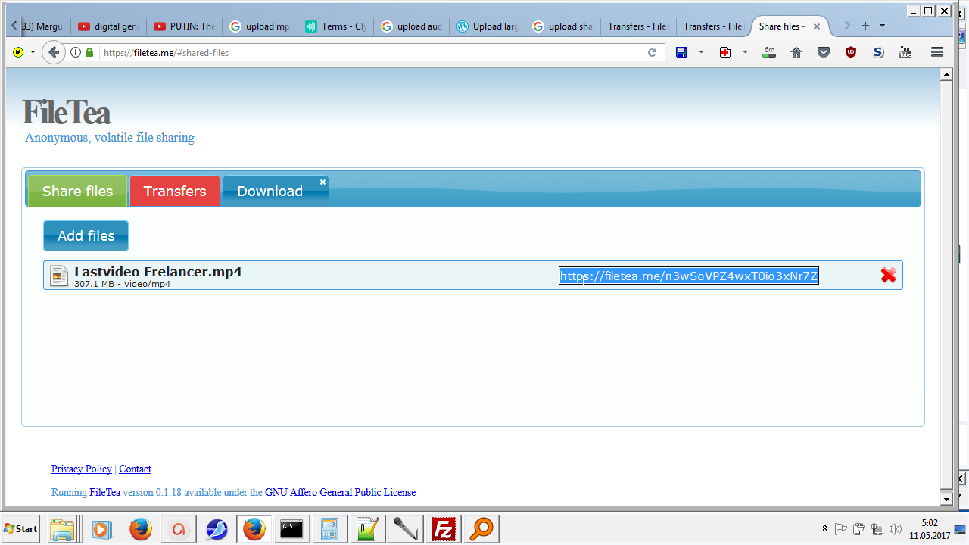Viewport: 969px width, 545px height.
Task: Switch to the Upload larg WordPress browser tab
Action: (488, 26)
